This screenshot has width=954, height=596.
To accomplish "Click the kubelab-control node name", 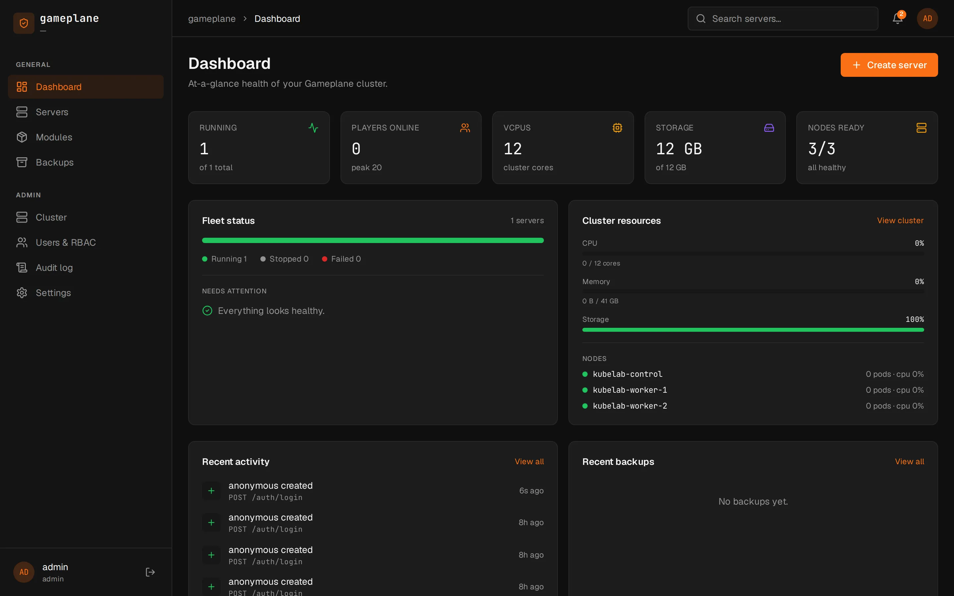I will (x=628, y=374).
